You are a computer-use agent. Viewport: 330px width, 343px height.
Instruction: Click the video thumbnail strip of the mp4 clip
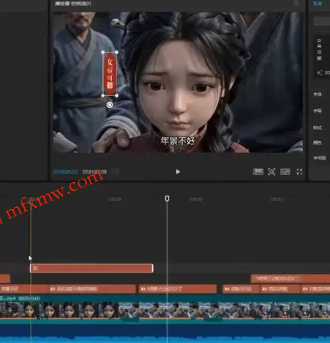tap(165, 310)
